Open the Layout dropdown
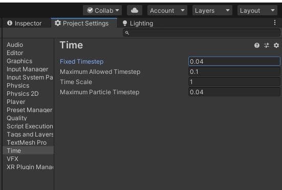282x190 pixels. [257, 10]
